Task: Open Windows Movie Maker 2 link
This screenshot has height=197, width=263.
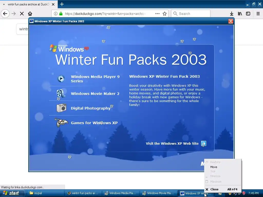Action: pos(95,94)
